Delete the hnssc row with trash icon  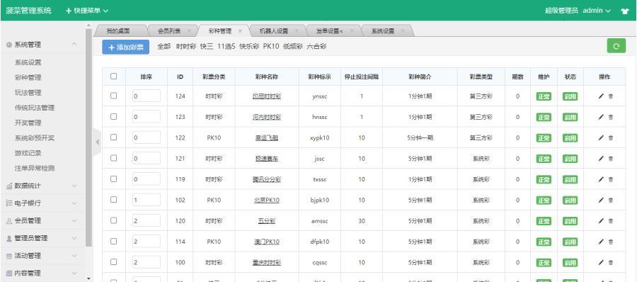(611, 117)
